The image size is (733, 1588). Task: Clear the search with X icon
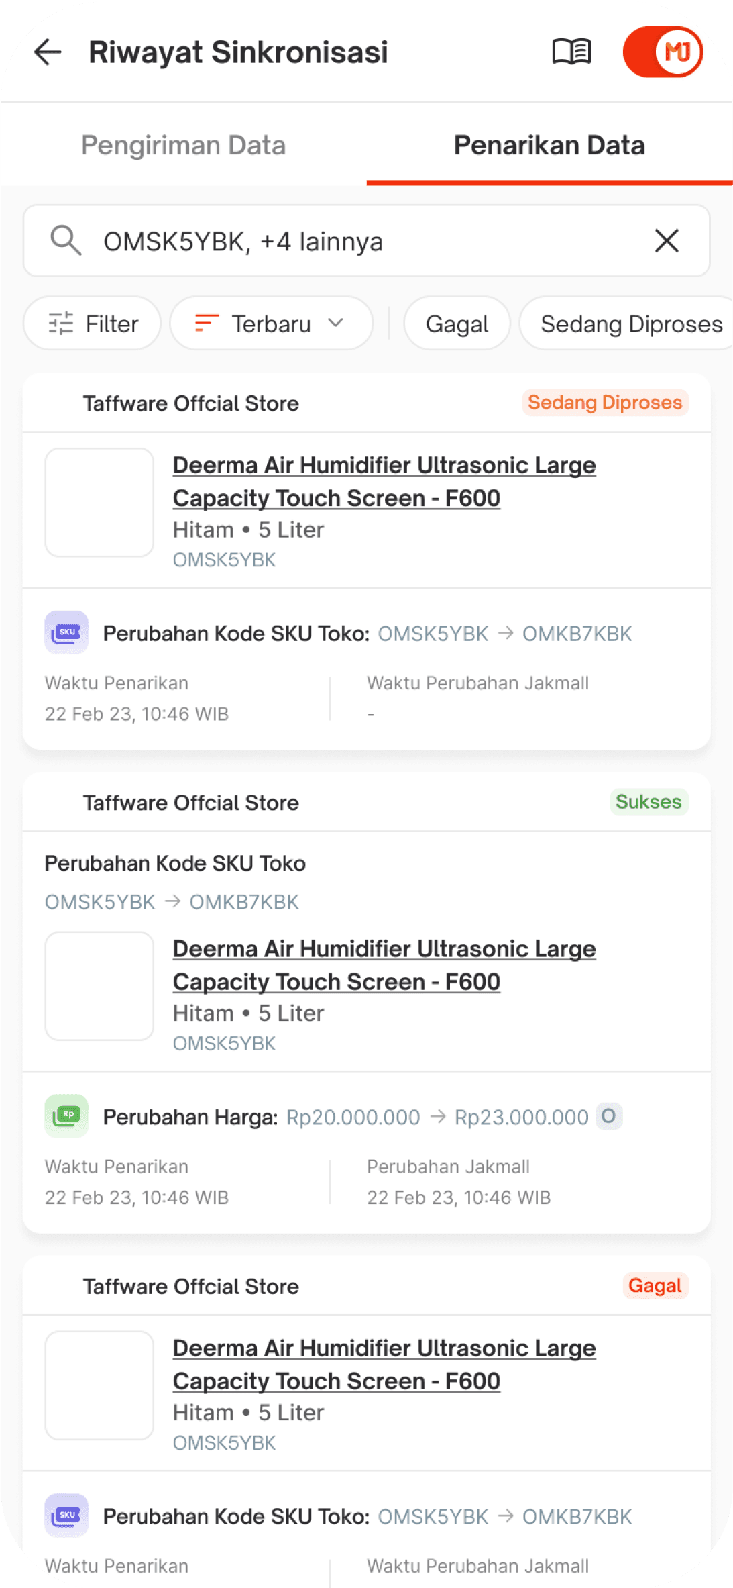667,240
